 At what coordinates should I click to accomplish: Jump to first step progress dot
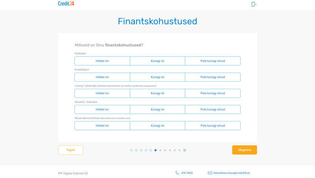click(x=132, y=150)
